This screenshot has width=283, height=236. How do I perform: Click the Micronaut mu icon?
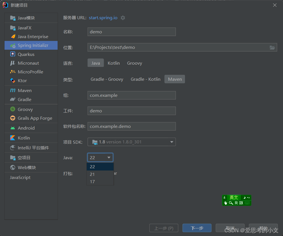[x=13, y=63]
